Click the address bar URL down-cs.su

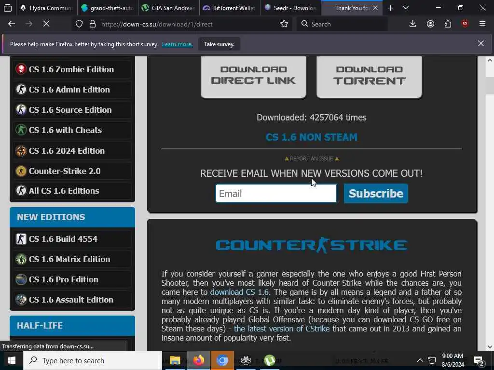[157, 24]
